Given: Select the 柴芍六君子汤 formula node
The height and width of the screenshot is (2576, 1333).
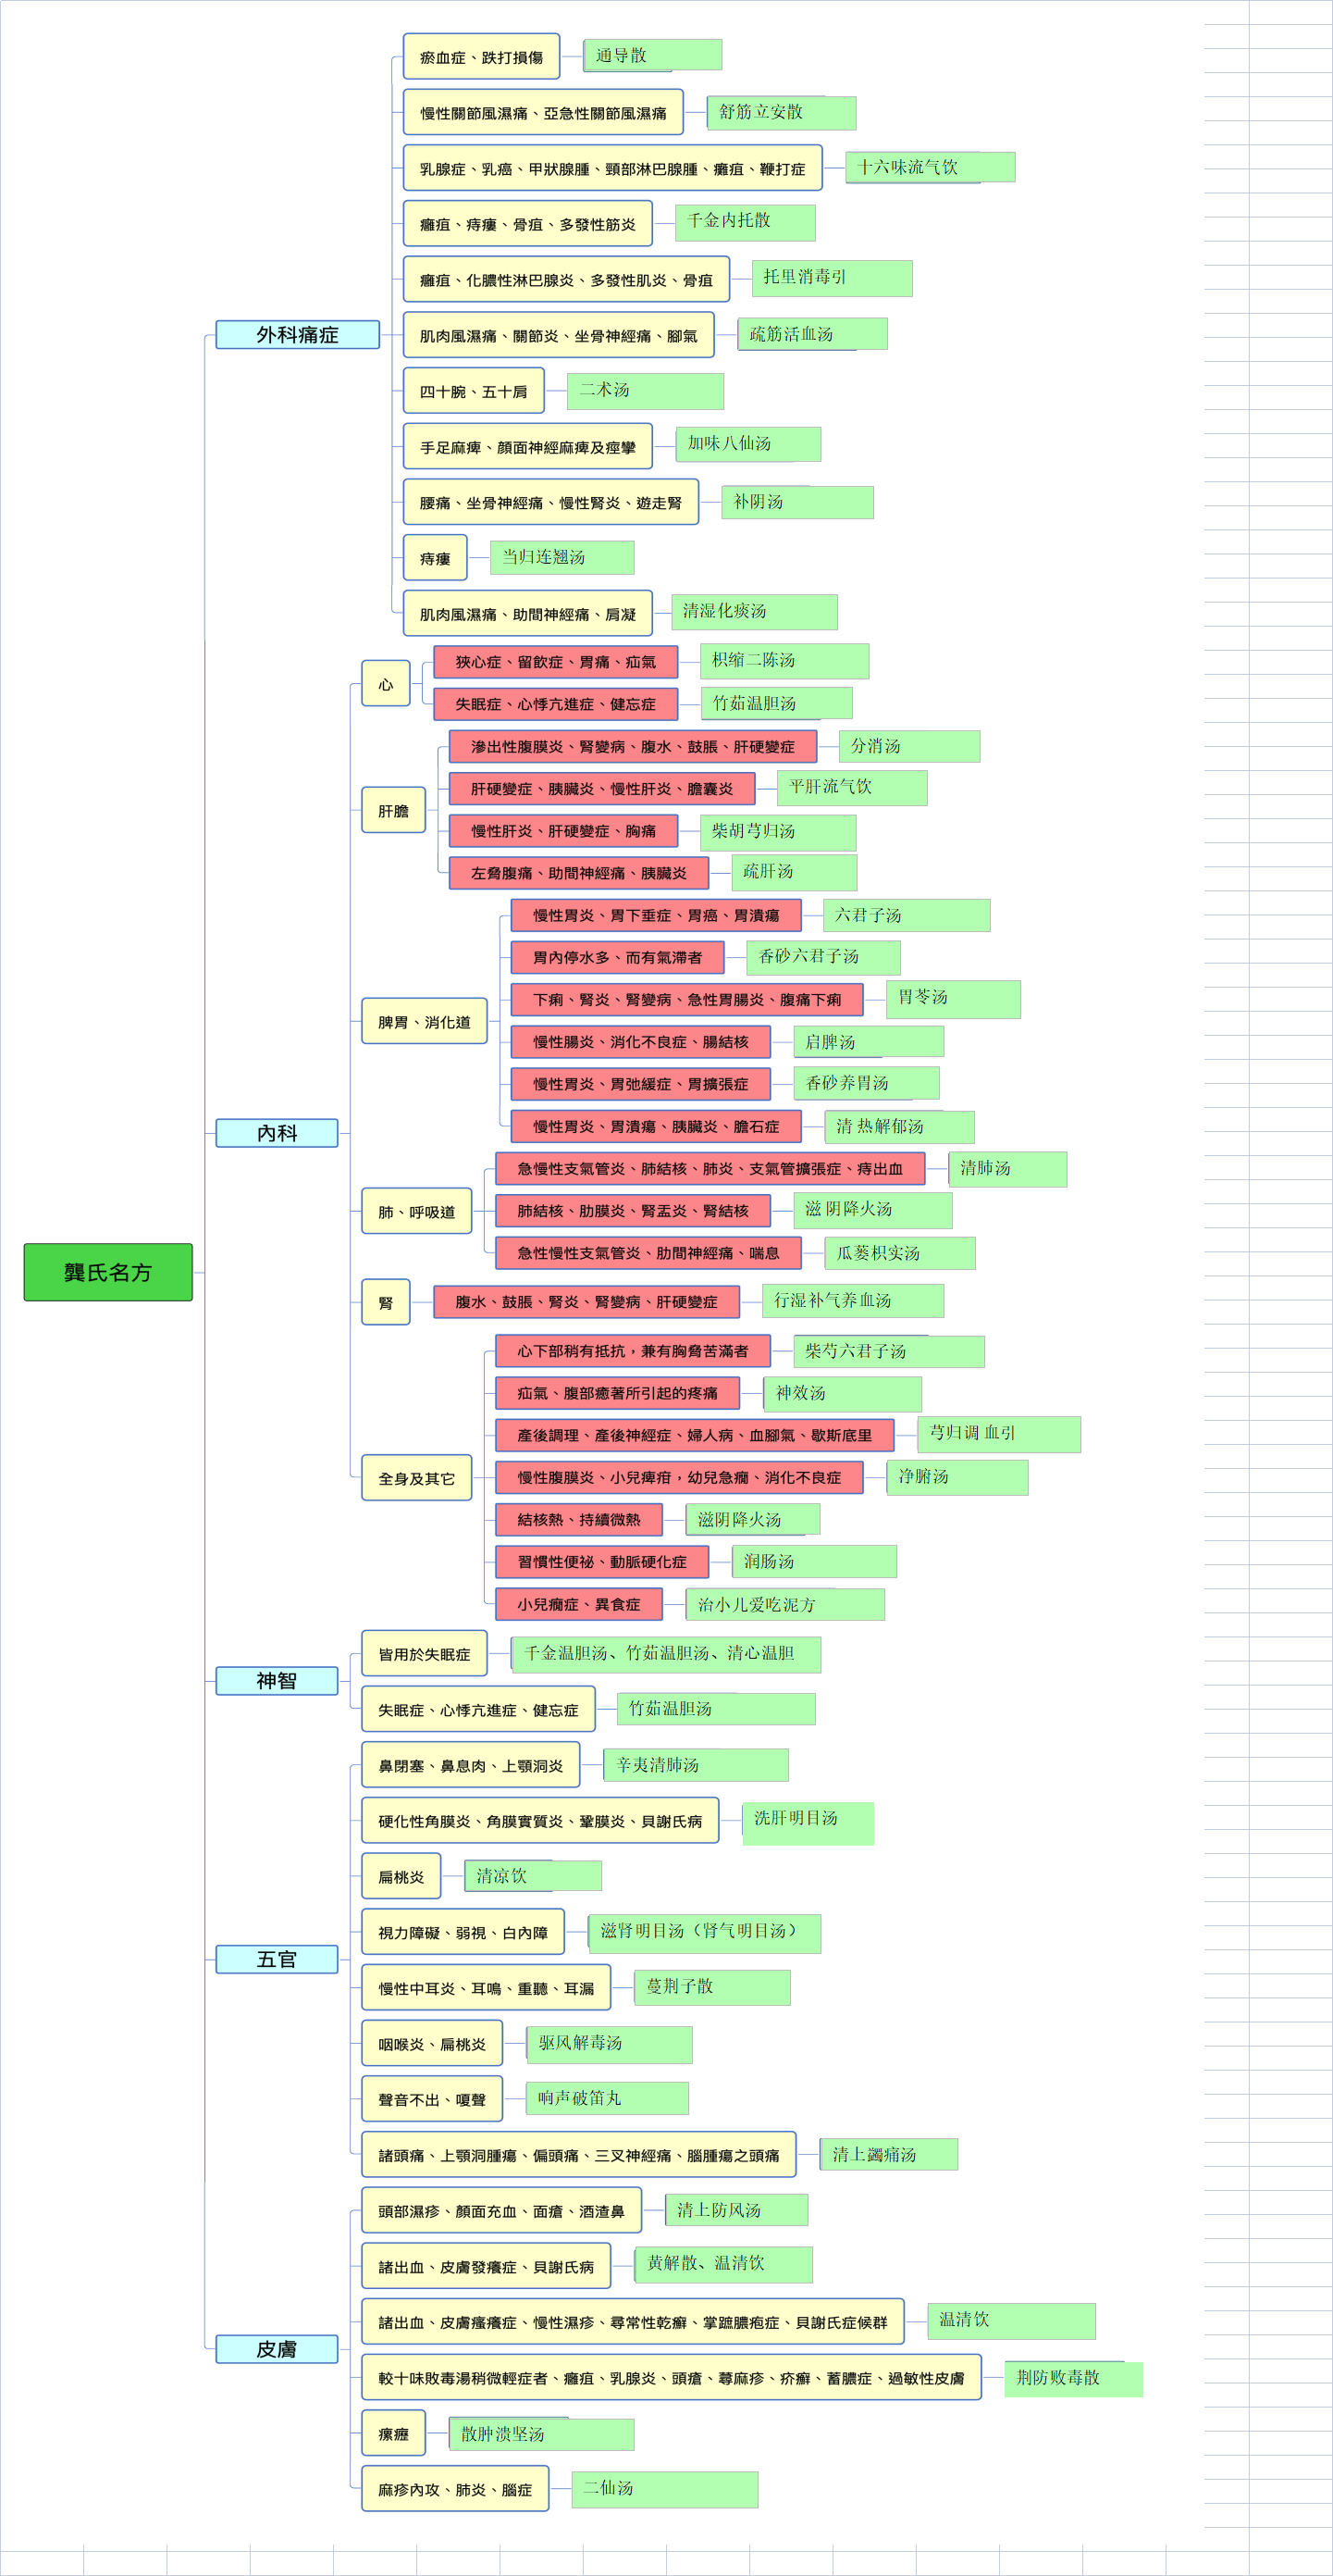Looking at the screenshot, I should (x=888, y=1351).
